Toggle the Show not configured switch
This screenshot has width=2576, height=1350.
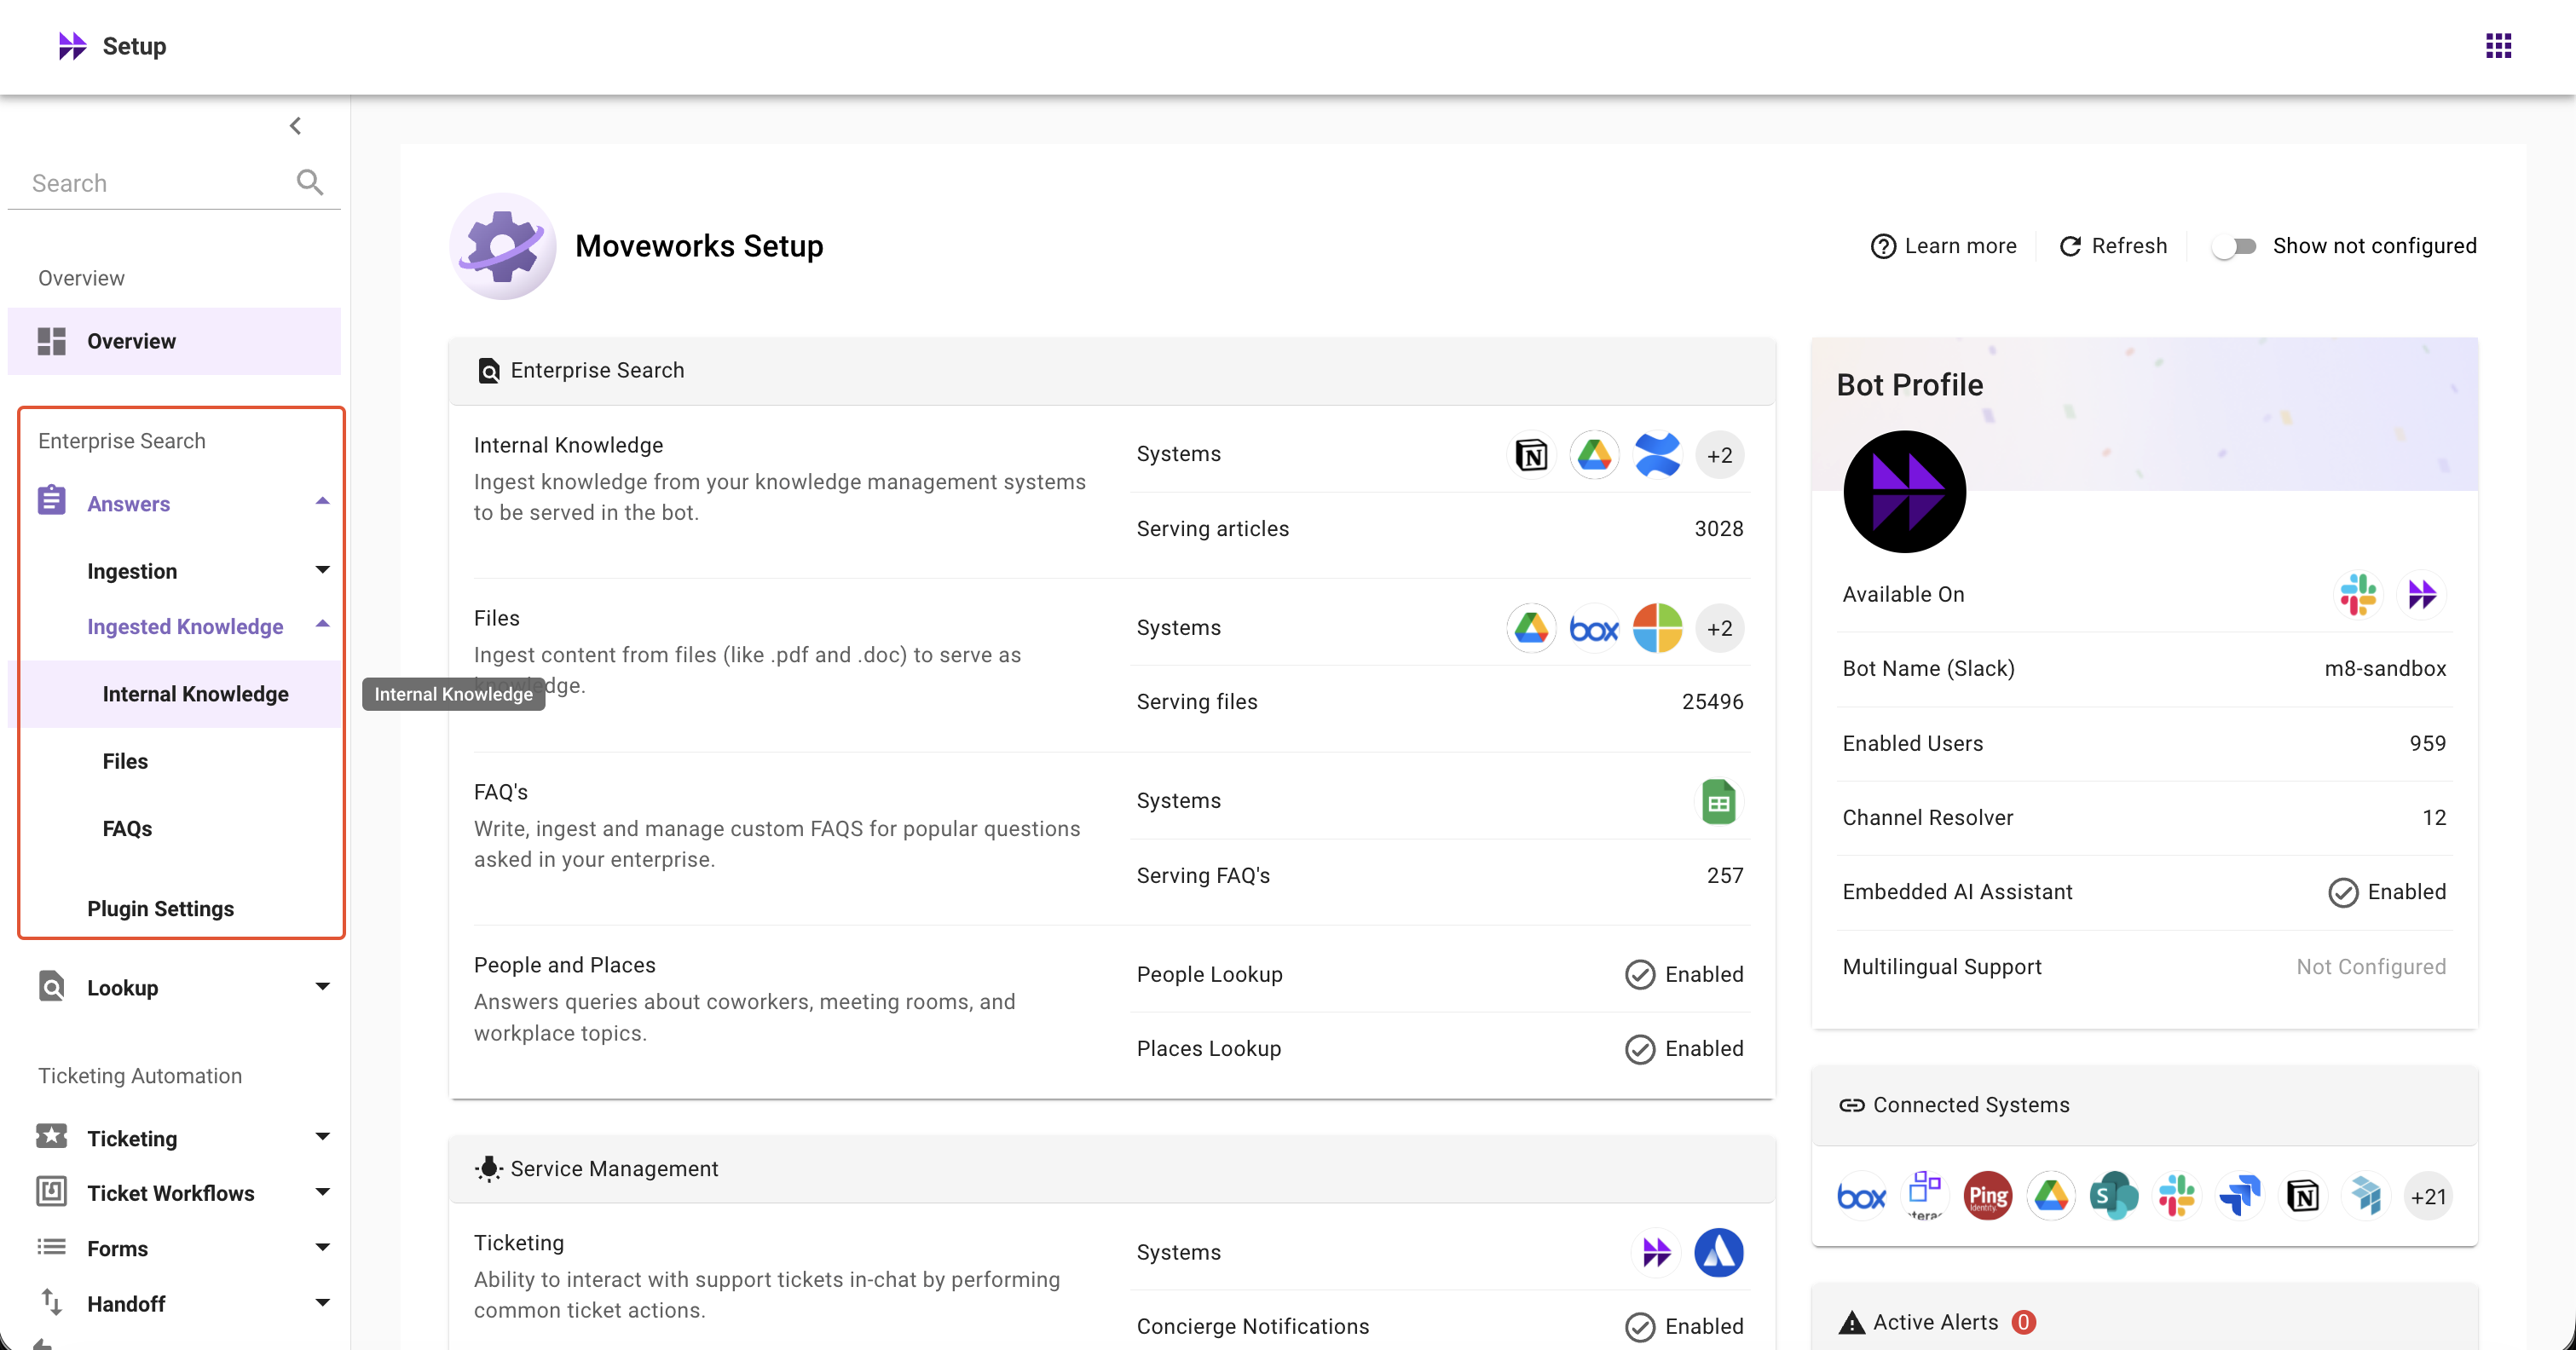coord(2233,246)
